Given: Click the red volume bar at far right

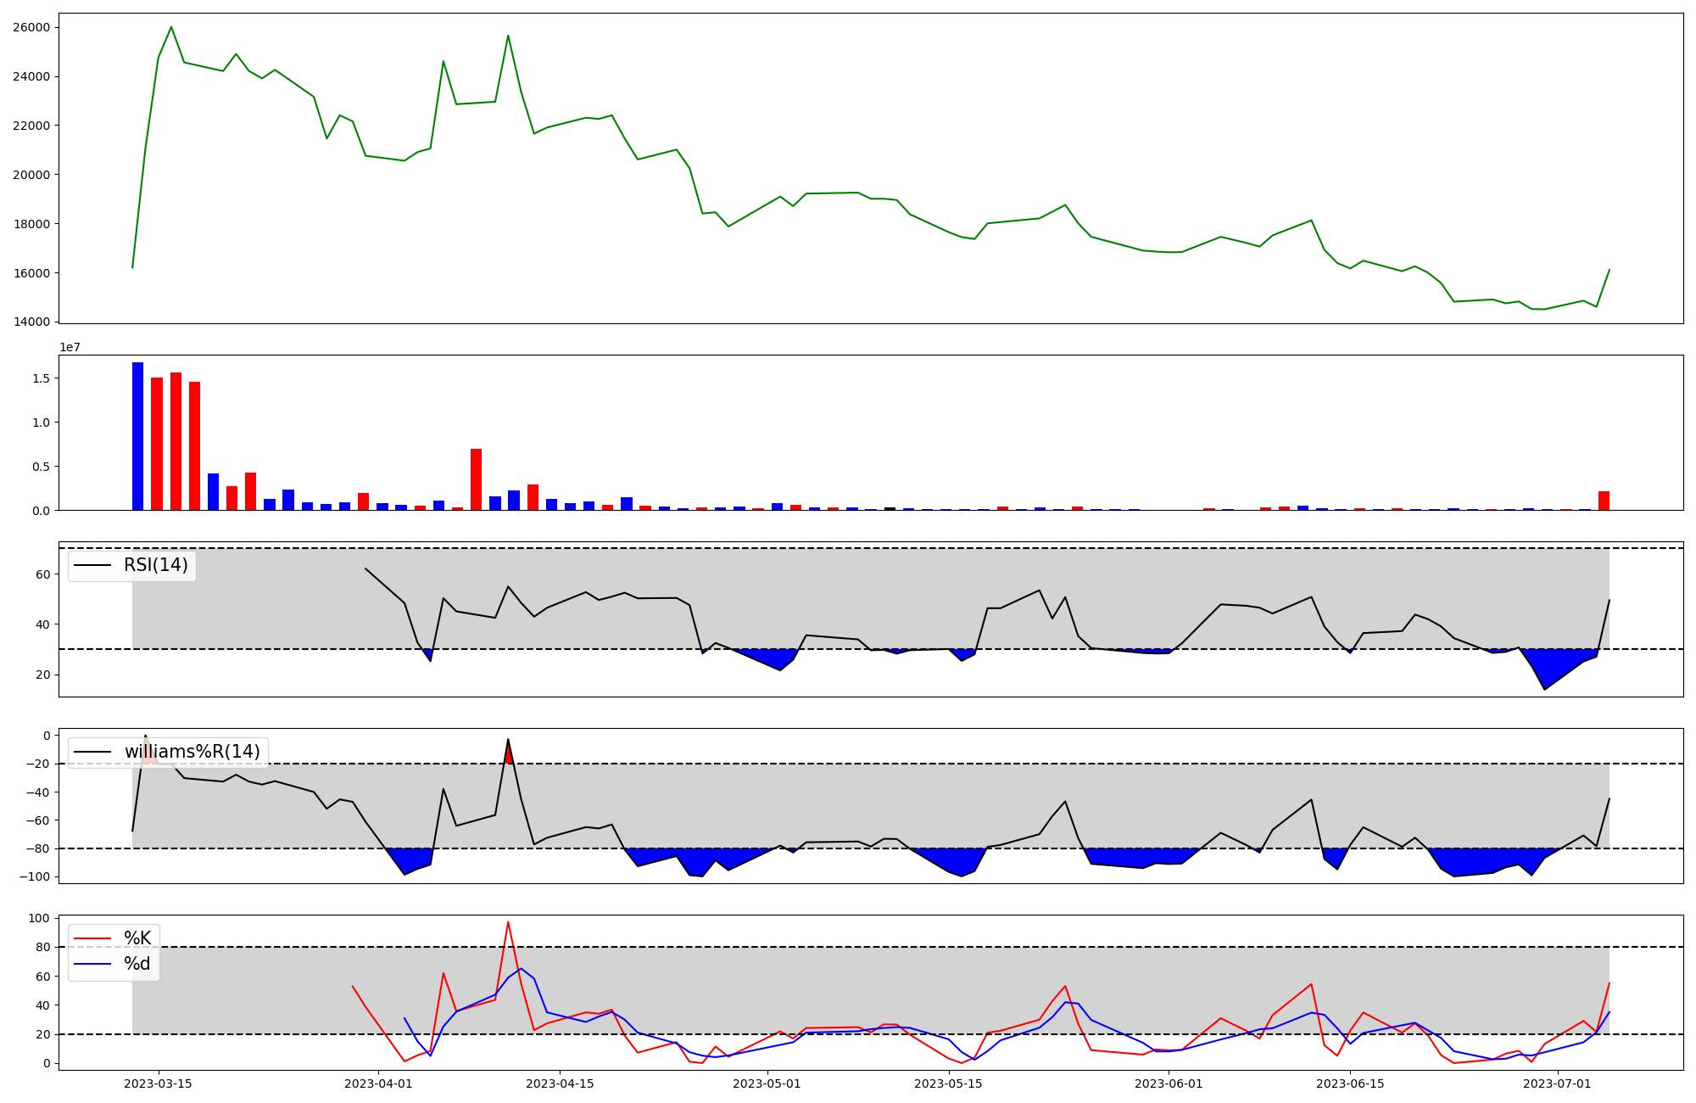Looking at the screenshot, I should coord(1604,501).
